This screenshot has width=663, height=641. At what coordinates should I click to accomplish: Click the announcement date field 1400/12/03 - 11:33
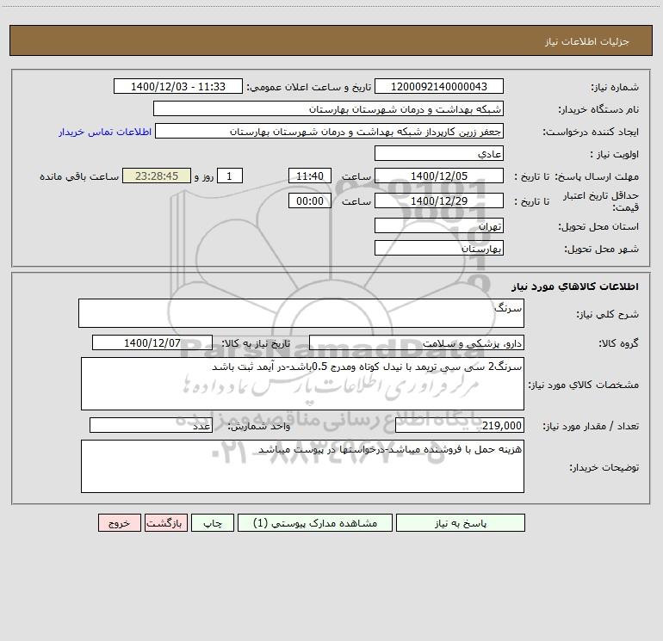[x=178, y=86]
